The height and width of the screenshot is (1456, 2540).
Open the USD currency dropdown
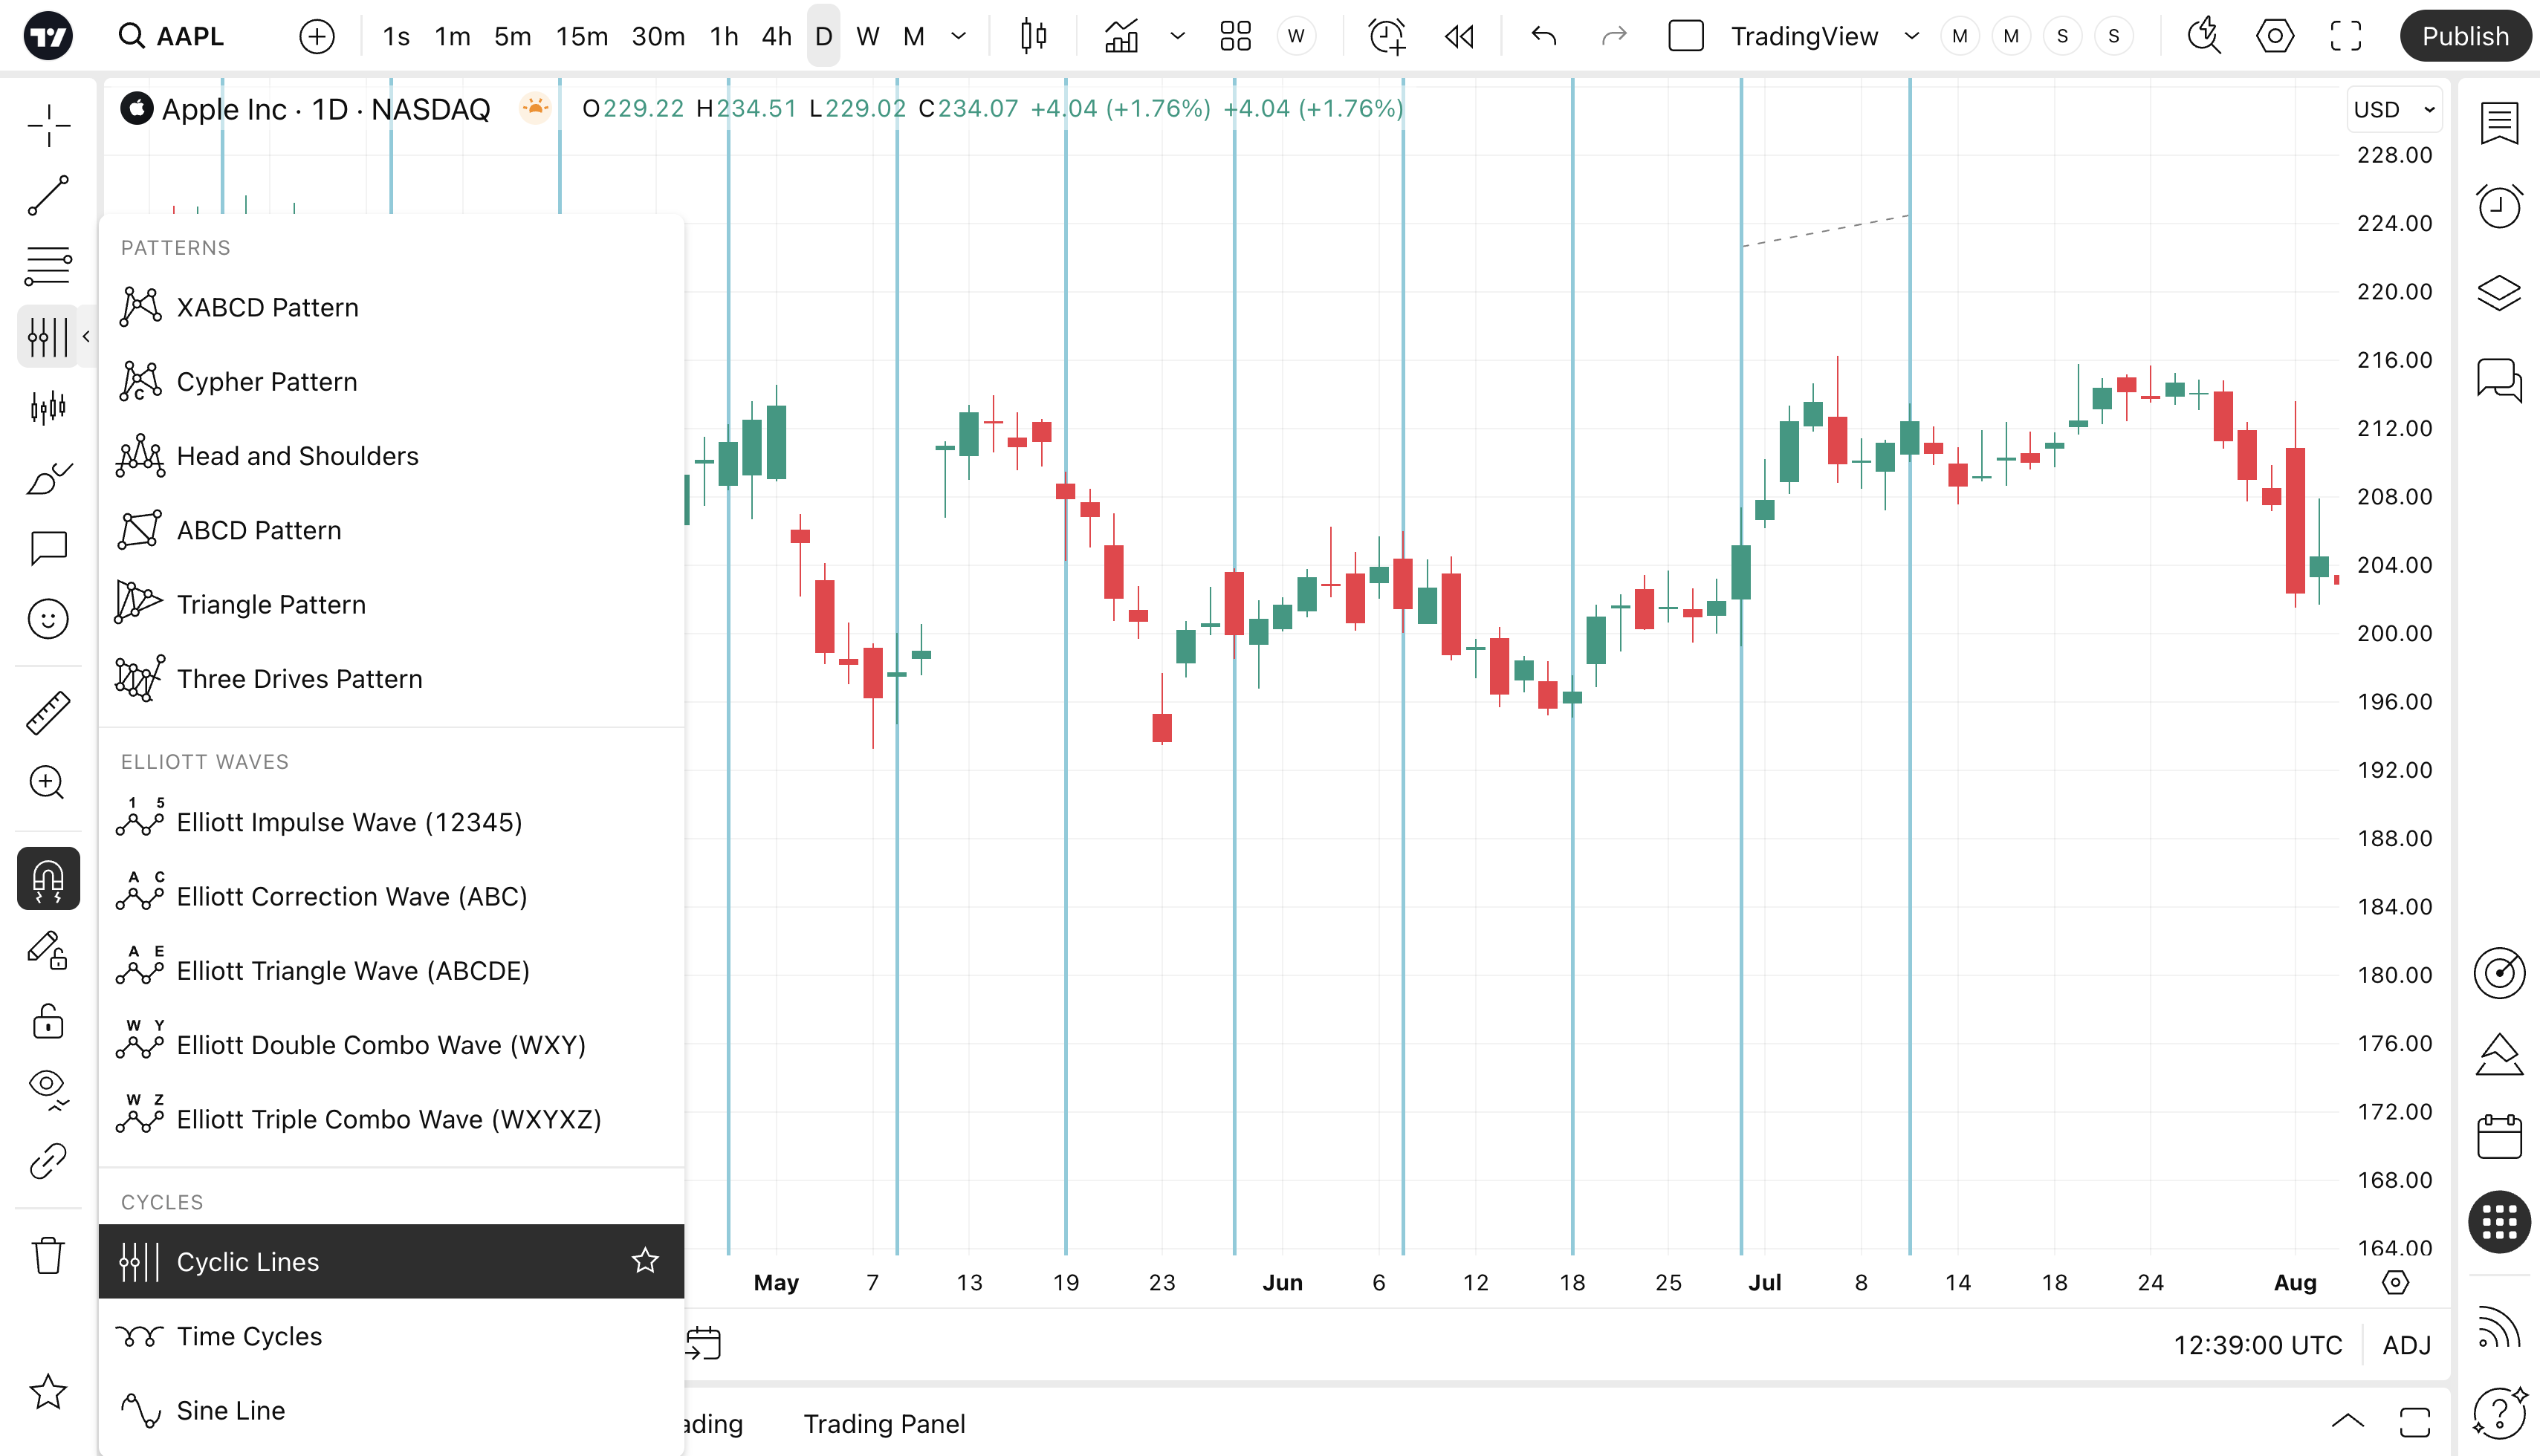coord(2394,110)
